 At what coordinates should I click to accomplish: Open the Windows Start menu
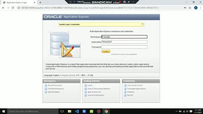(x=3, y=111)
